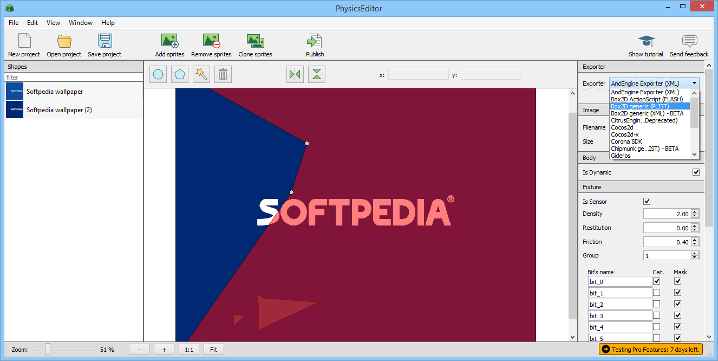The height and width of the screenshot is (361, 718).
Task: Click the Fit zoom button
Action: click(x=214, y=350)
